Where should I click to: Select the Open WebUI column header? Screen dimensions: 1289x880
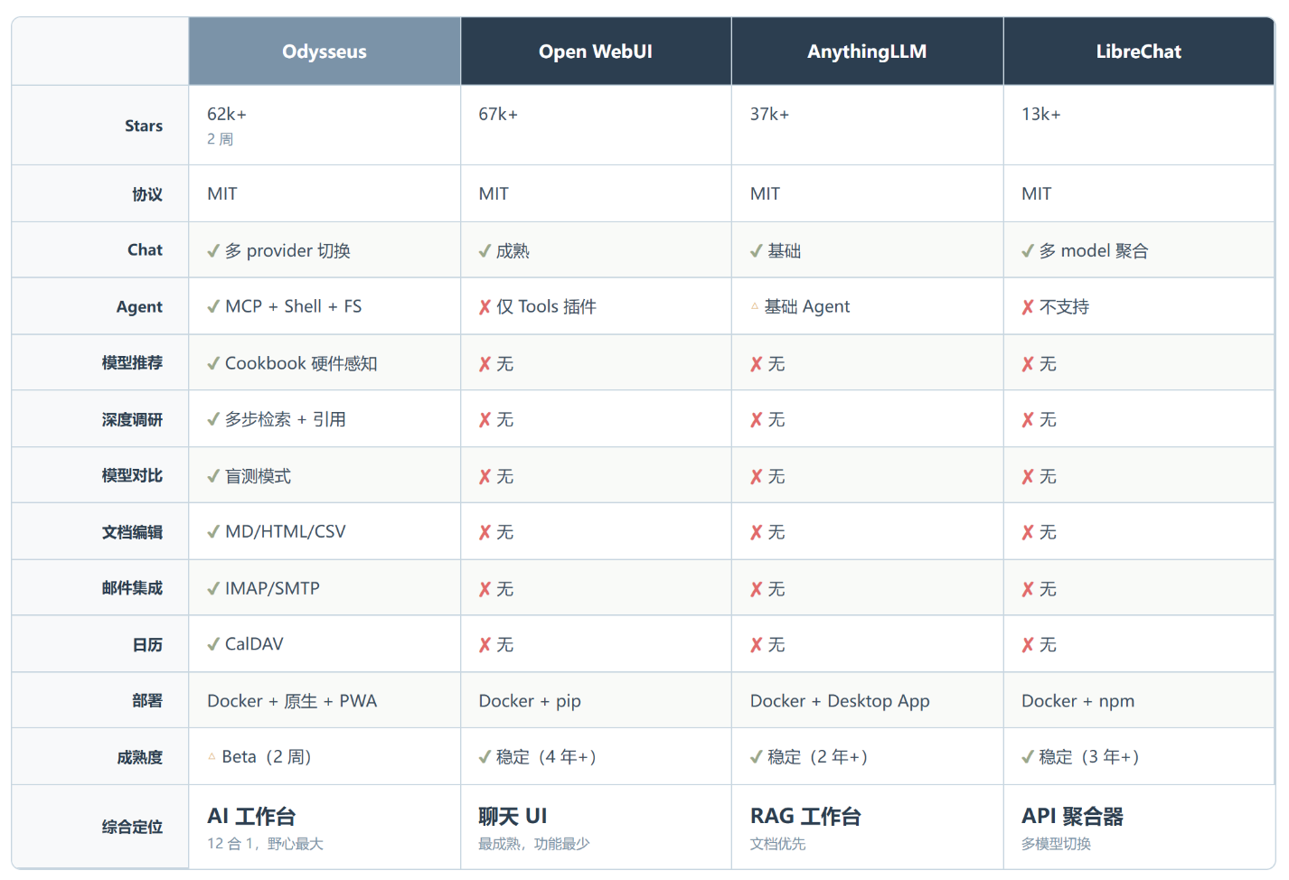(596, 51)
